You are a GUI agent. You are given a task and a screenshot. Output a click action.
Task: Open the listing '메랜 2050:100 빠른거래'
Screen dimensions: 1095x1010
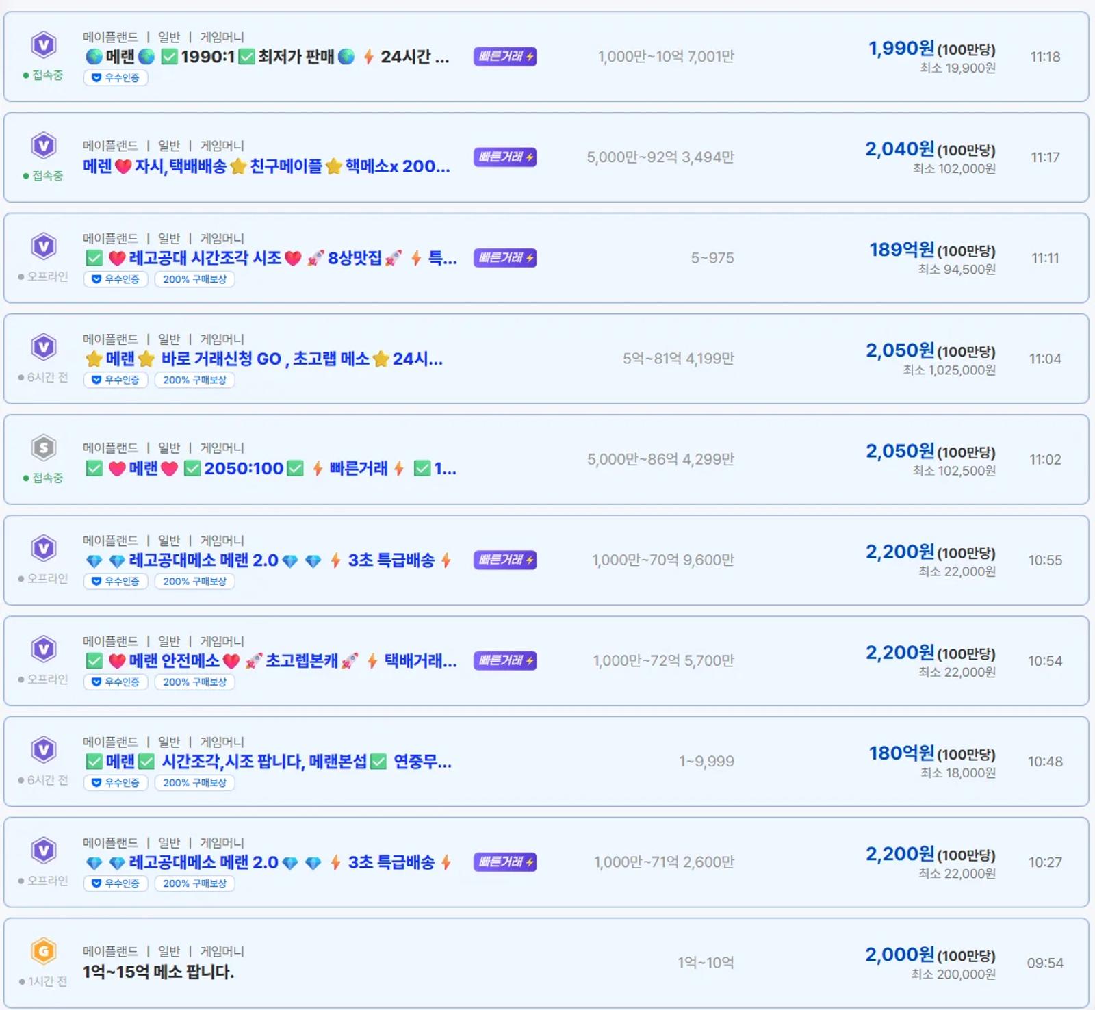click(x=271, y=469)
